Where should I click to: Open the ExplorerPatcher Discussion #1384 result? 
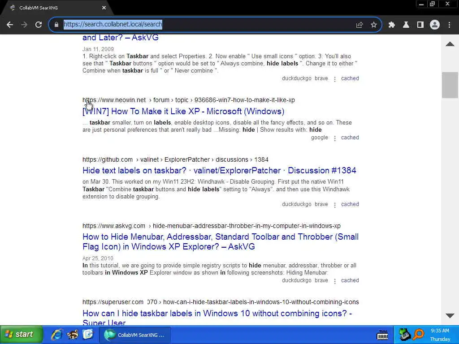pos(219,171)
